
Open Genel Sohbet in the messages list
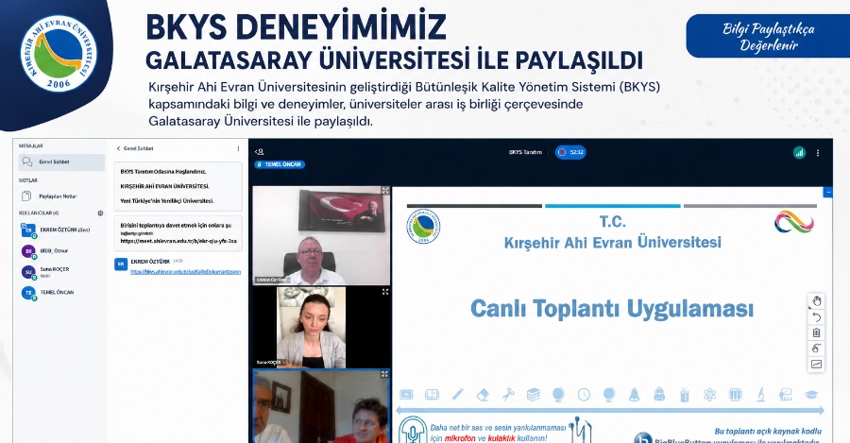point(61,162)
